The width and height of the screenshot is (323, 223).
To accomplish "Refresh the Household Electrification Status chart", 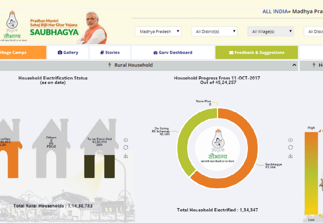I will [126, 147].
